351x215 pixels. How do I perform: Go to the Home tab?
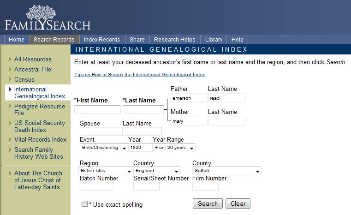[x=17, y=40]
